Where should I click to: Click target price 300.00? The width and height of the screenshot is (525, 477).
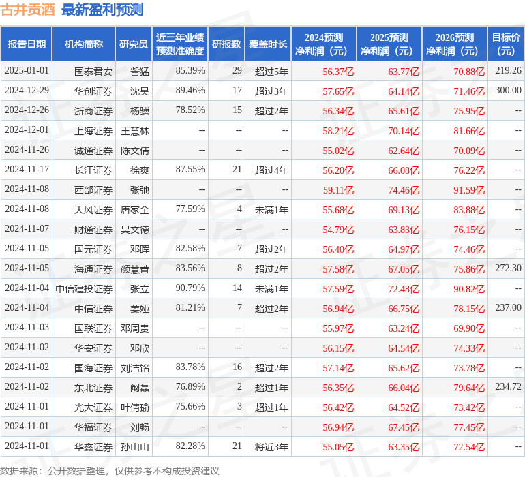pos(508,91)
